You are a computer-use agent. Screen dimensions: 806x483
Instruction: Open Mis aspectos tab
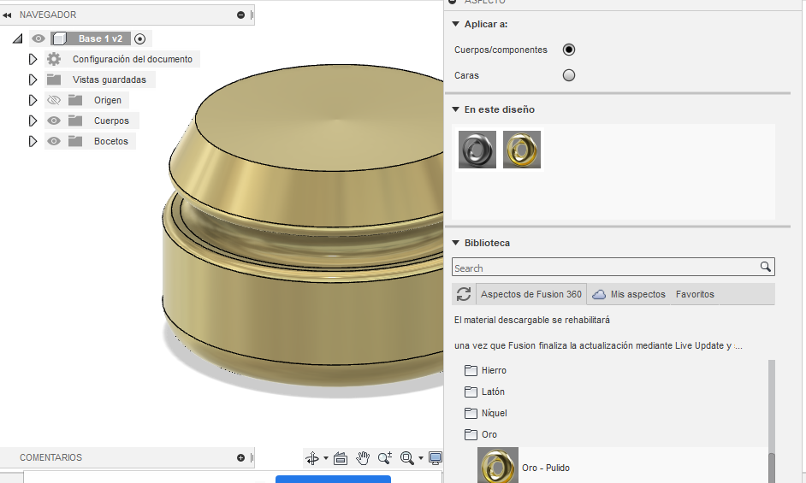click(638, 294)
